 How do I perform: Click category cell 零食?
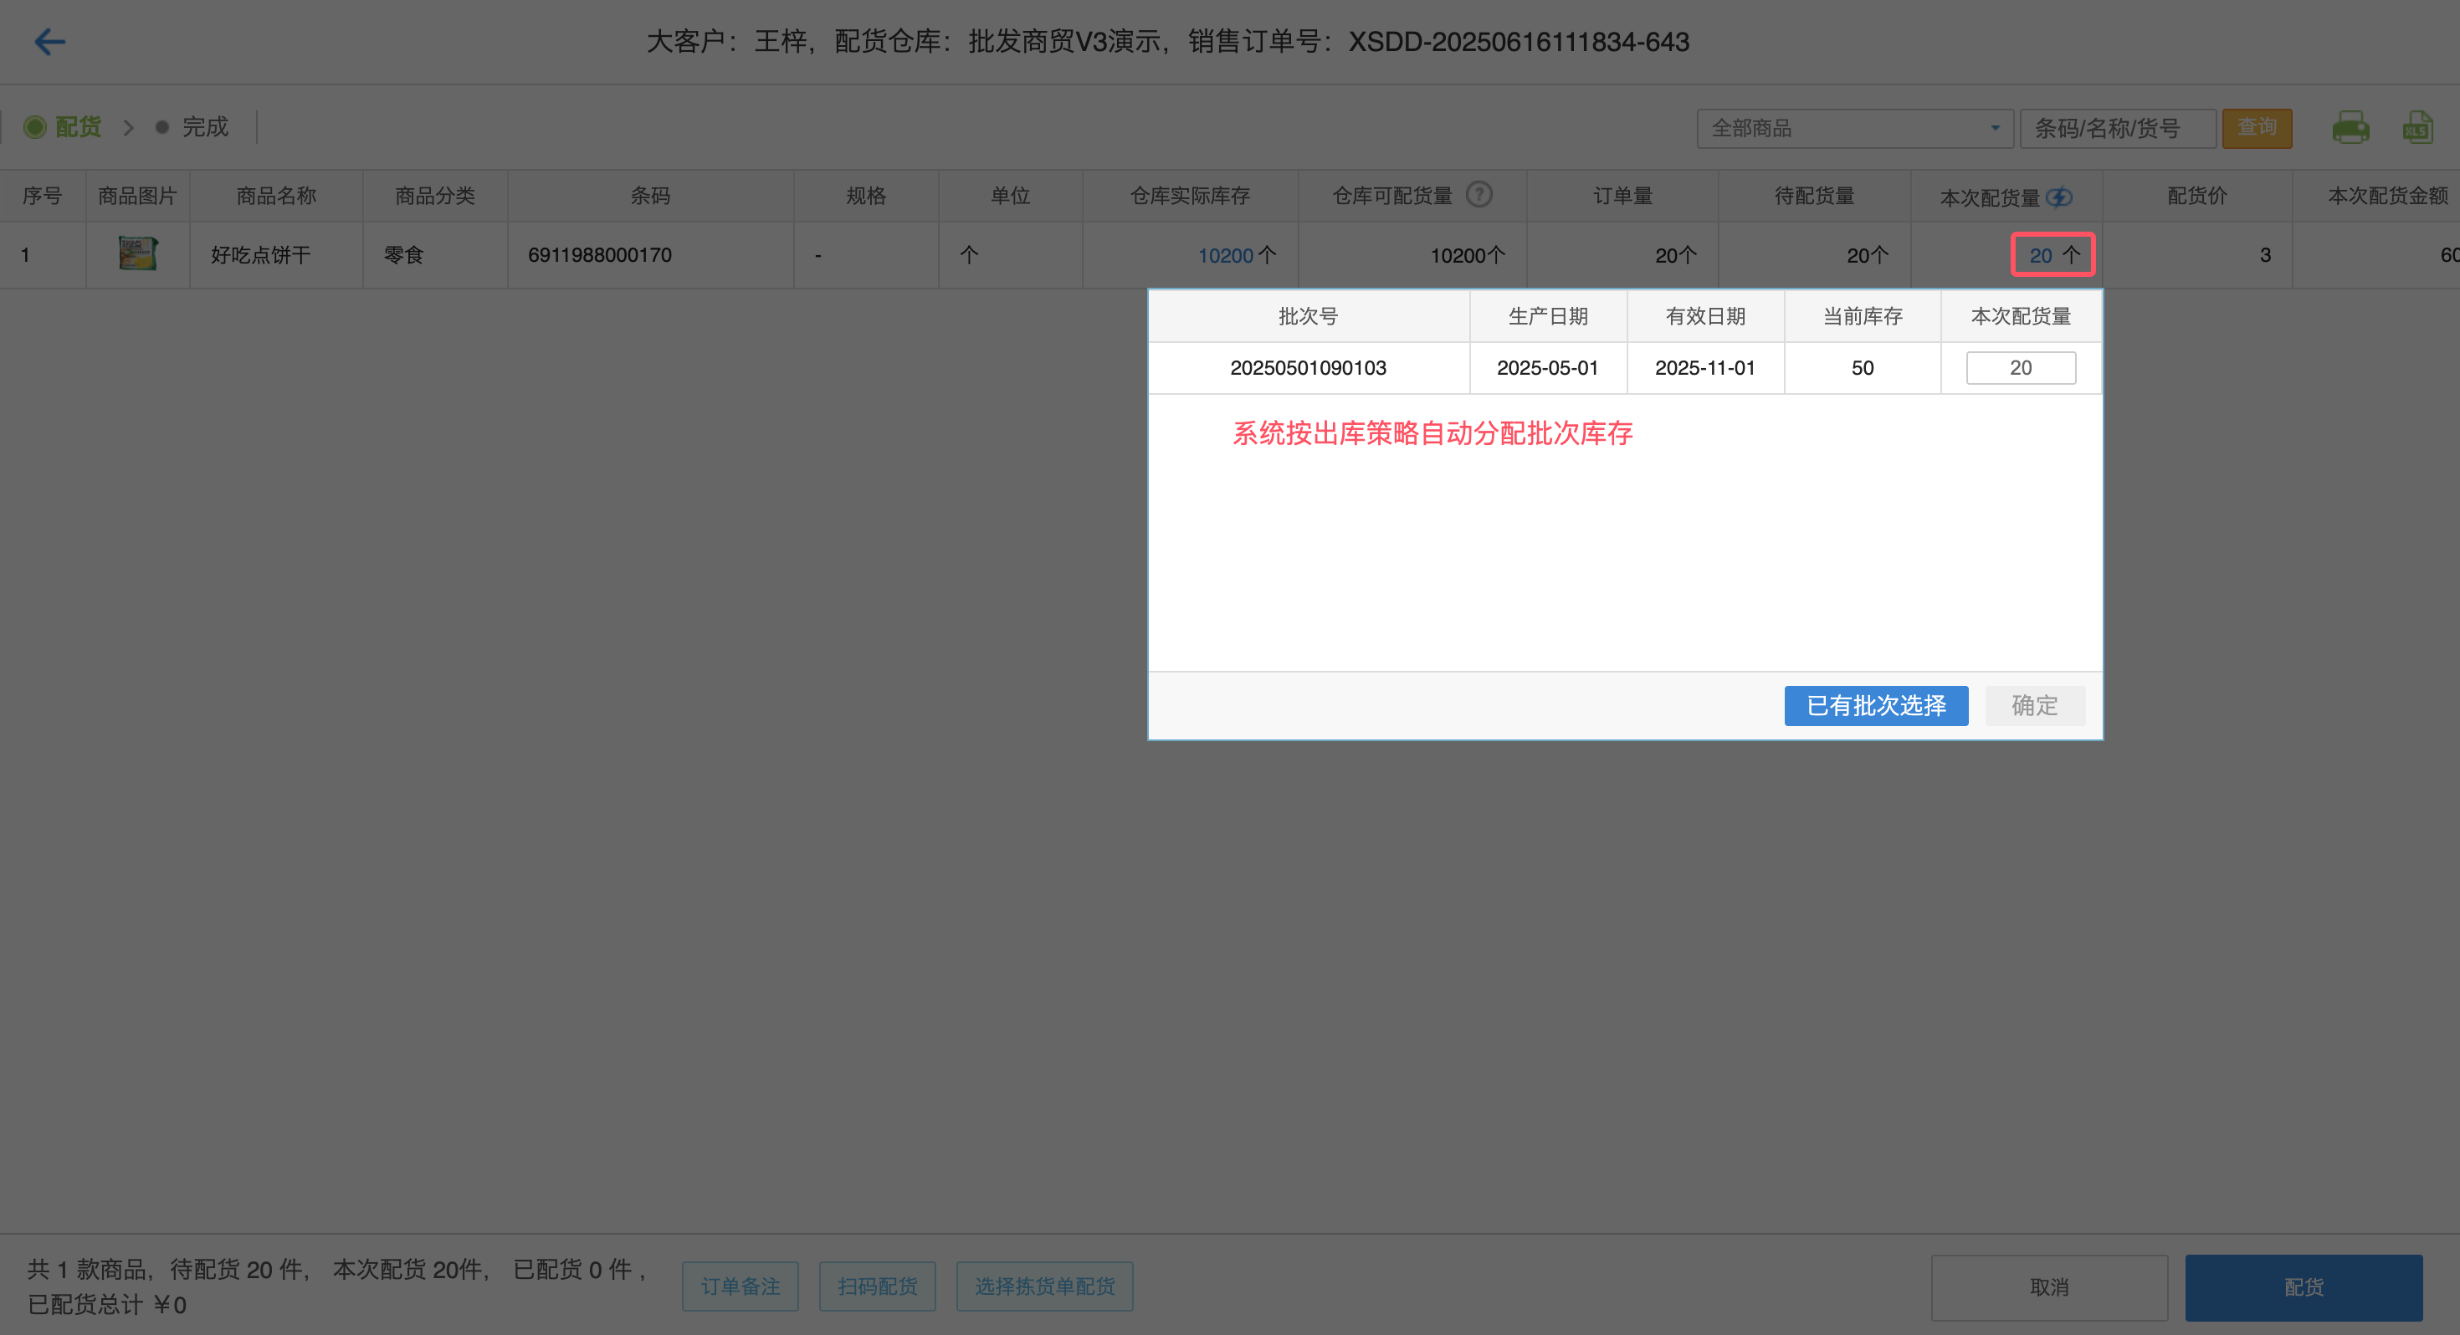403,255
